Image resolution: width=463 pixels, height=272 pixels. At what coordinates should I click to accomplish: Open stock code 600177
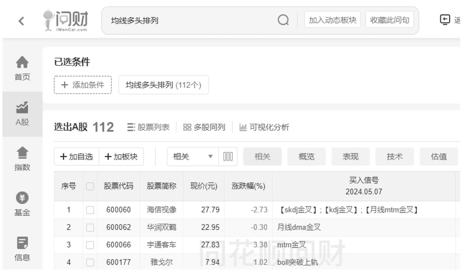tap(118, 262)
